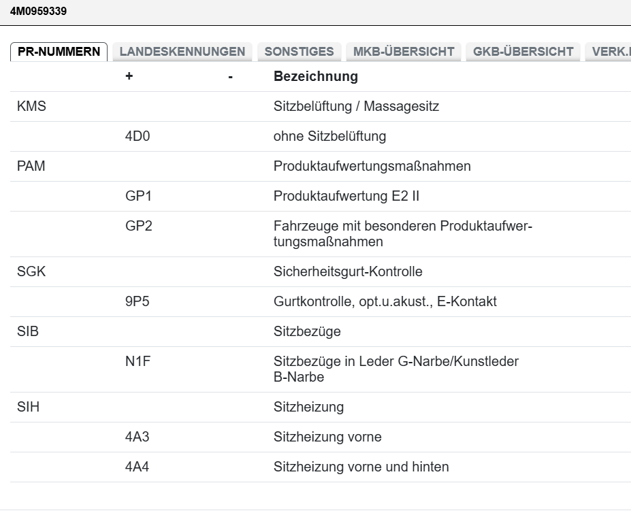Click the KMS family row
The image size is (631, 532).
point(31,107)
